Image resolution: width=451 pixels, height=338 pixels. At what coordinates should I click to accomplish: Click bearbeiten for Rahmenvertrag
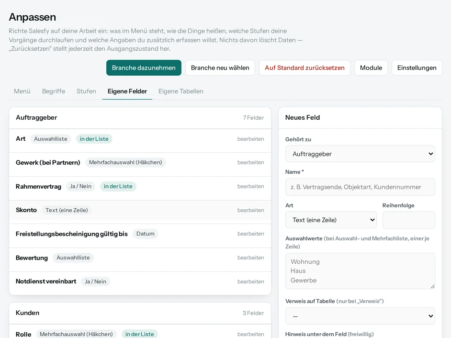click(x=250, y=186)
